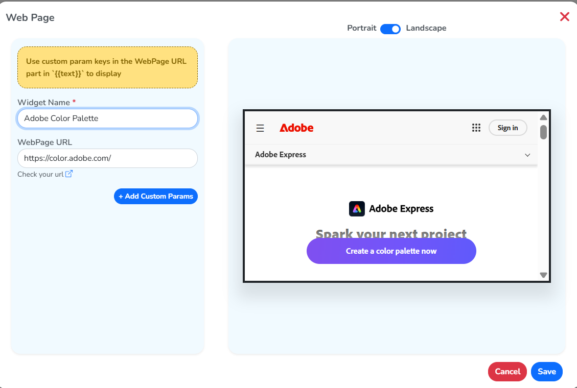Click the Check your url text
This screenshot has width=577, height=388.
40,174
